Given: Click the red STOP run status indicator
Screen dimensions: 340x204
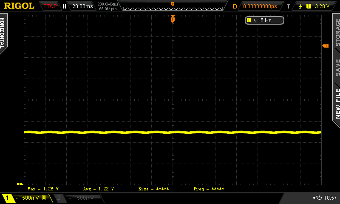Looking at the screenshot, I should pyautogui.click(x=50, y=6).
